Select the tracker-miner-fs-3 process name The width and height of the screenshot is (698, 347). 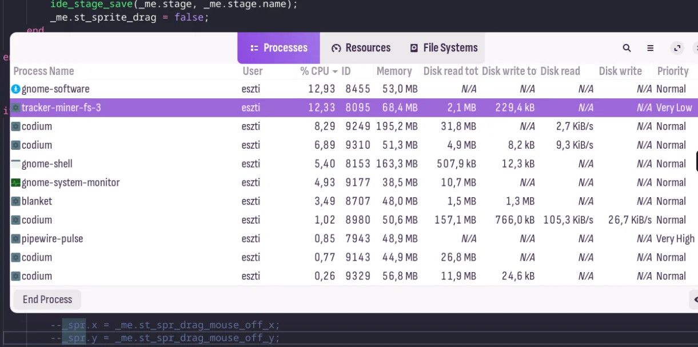(x=61, y=107)
